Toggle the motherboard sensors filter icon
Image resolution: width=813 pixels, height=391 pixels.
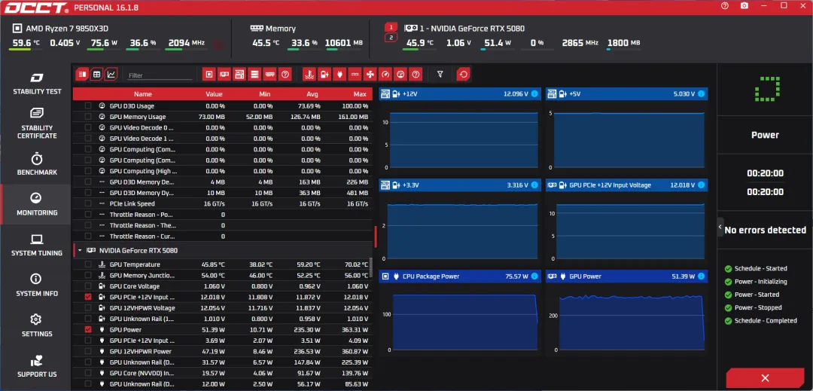239,75
